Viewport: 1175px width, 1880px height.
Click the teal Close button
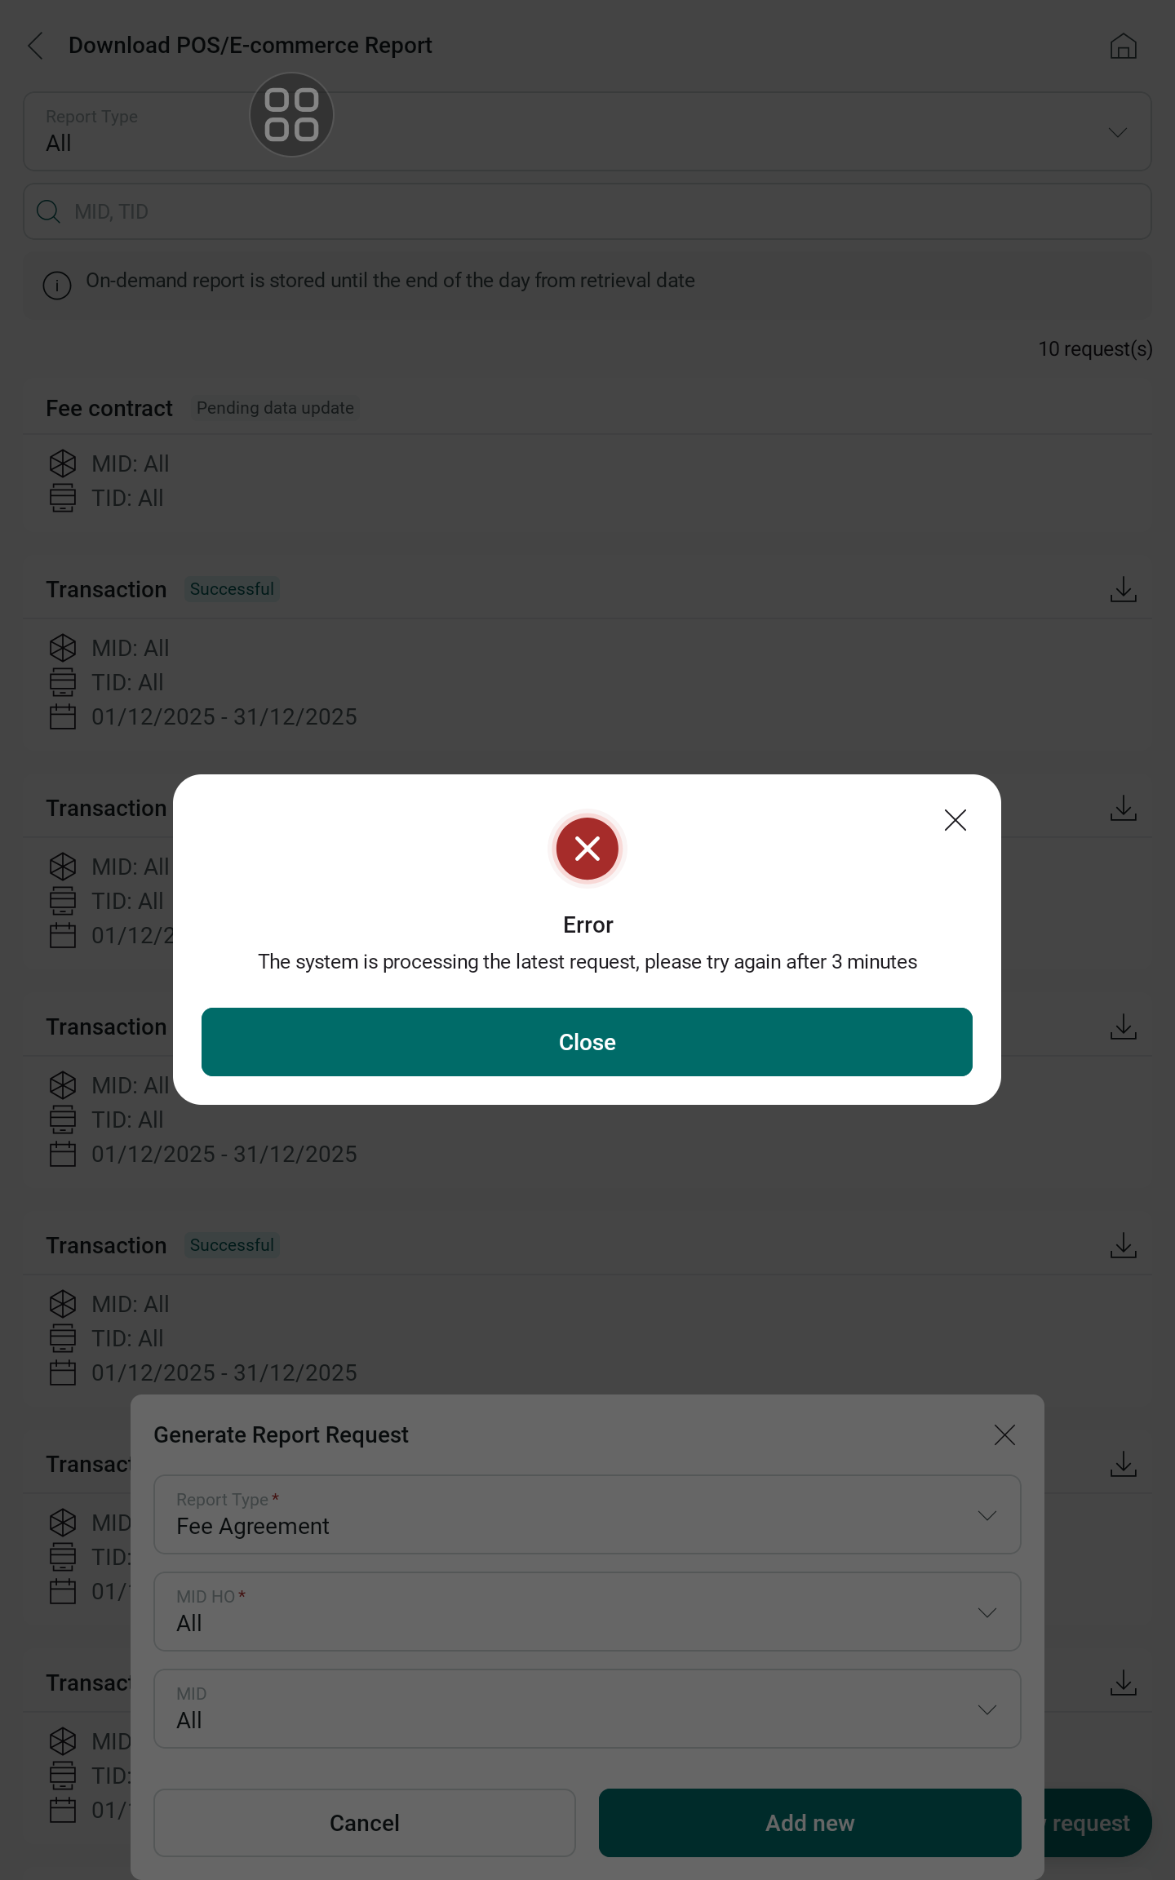[587, 1042]
